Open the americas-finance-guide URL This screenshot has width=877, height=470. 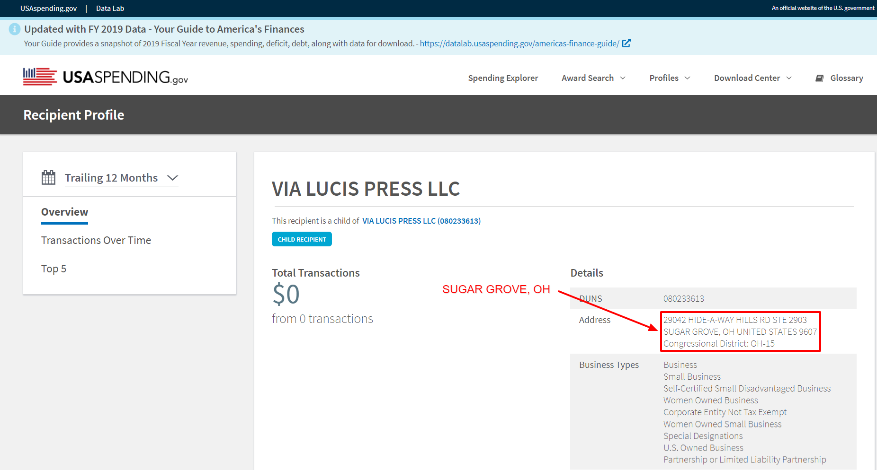point(519,44)
